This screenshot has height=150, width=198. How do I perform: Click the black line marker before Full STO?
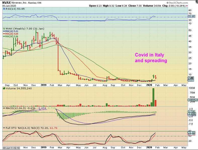click(x=4, y=128)
